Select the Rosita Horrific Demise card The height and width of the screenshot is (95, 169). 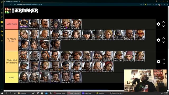click(x=108, y=67)
